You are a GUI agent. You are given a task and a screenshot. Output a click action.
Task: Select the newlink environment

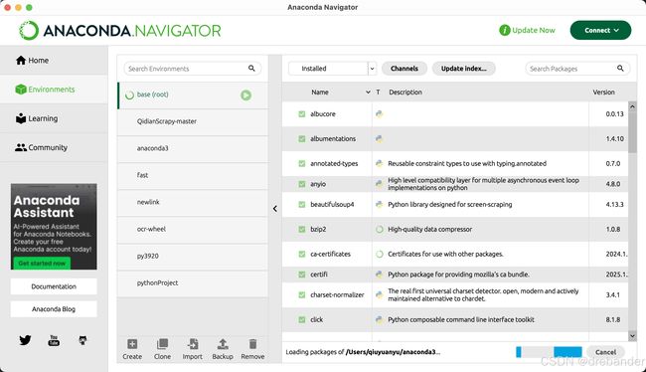pos(193,202)
